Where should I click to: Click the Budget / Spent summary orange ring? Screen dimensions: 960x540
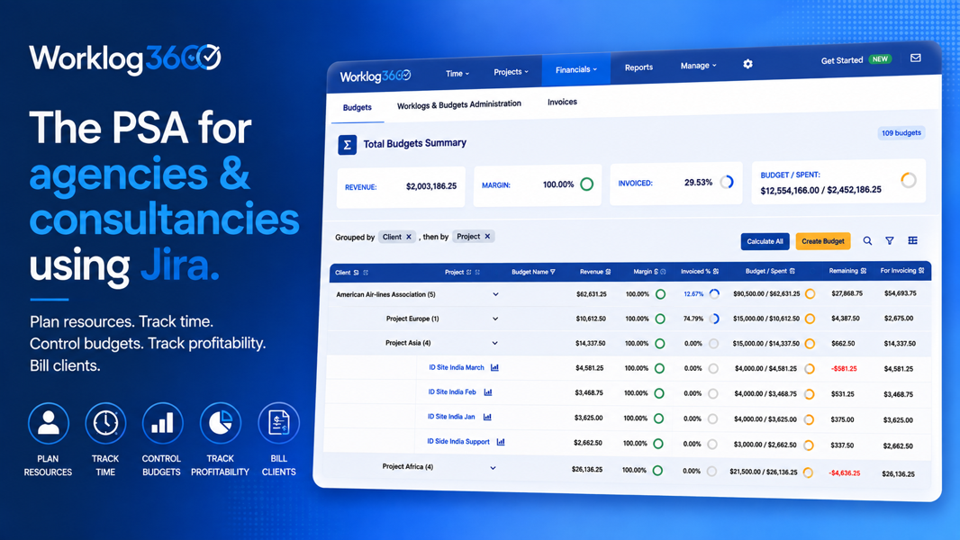[909, 180]
